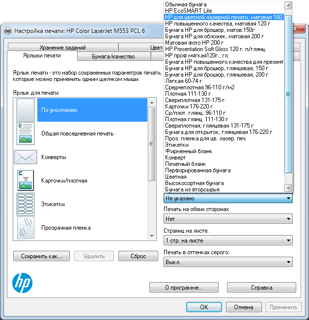Viewport: 309px width, 320px height.
Task: Click shortcut list scrollbar up arrow
Action: pos(151,103)
